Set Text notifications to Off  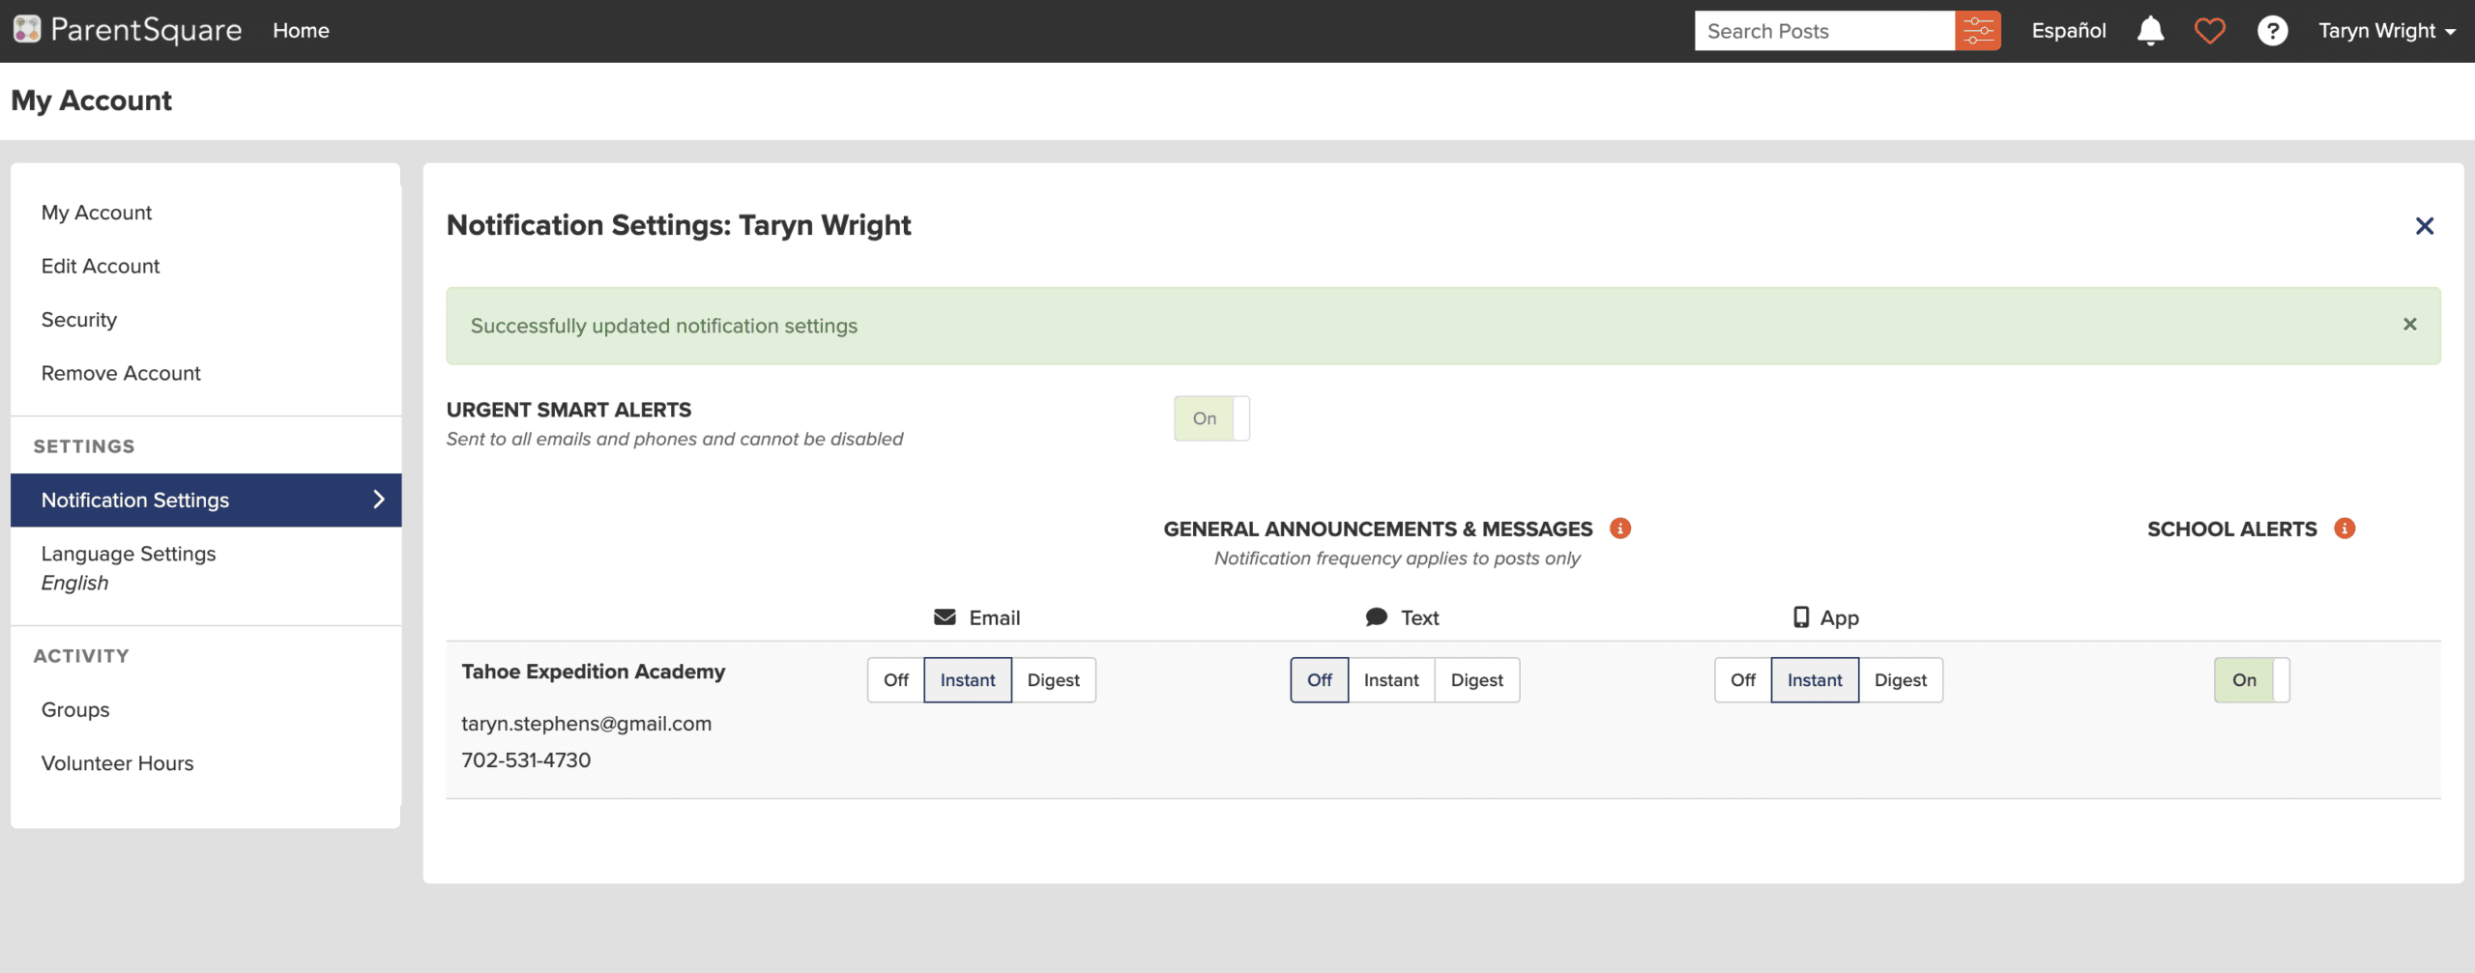tap(1320, 680)
